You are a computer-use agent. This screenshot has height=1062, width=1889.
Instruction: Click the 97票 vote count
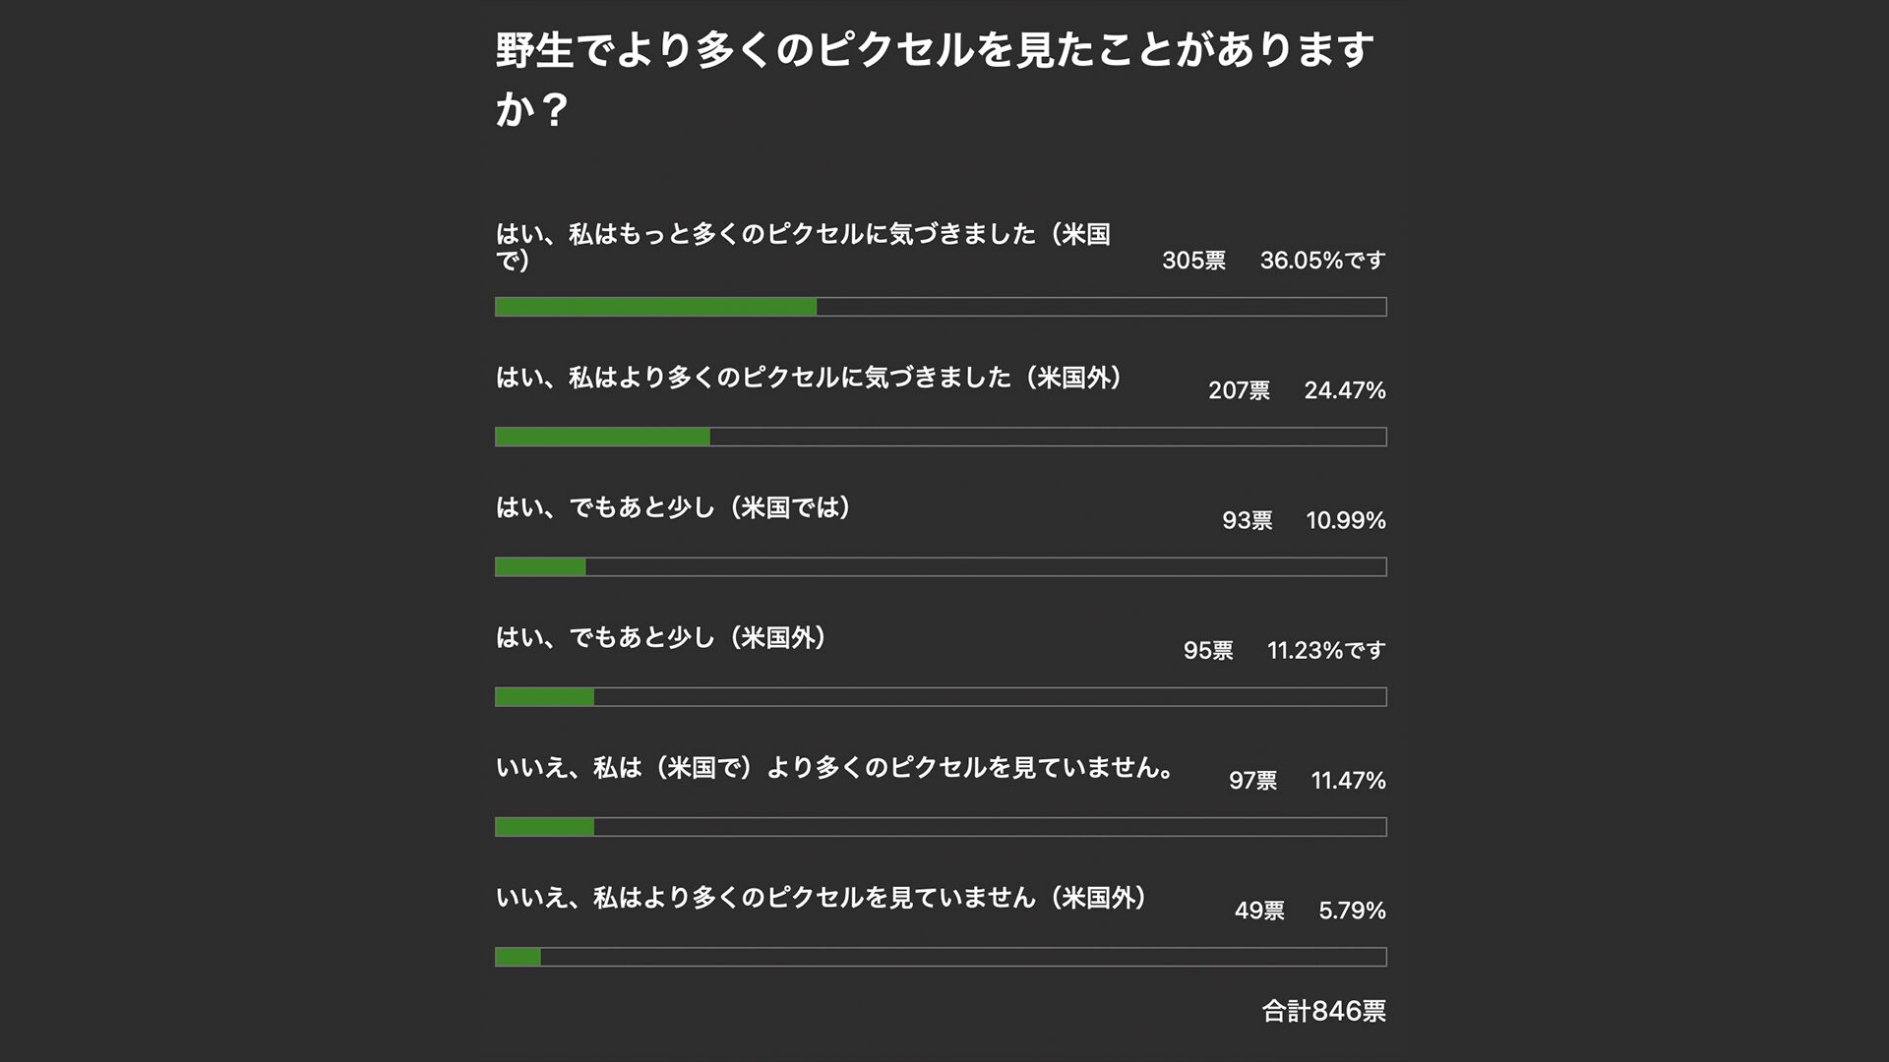(1252, 781)
